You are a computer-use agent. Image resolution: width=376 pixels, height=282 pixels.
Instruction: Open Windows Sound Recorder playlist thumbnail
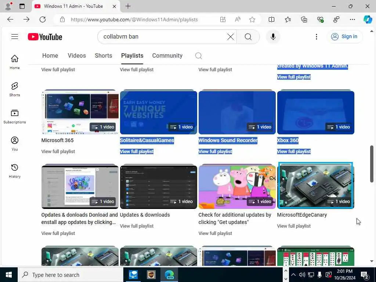pyautogui.click(x=237, y=112)
